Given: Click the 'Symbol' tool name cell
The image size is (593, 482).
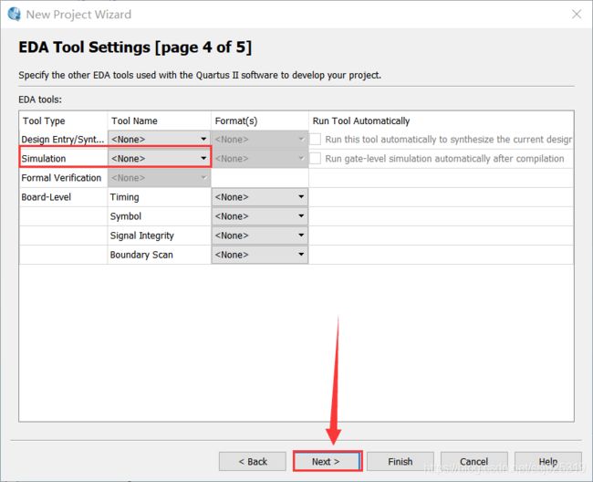Looking at the screenshot, I should [x=160, y=216].
